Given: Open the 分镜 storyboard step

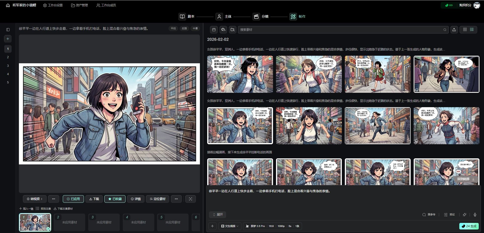Looking at the screenshot, I should 261,17.
